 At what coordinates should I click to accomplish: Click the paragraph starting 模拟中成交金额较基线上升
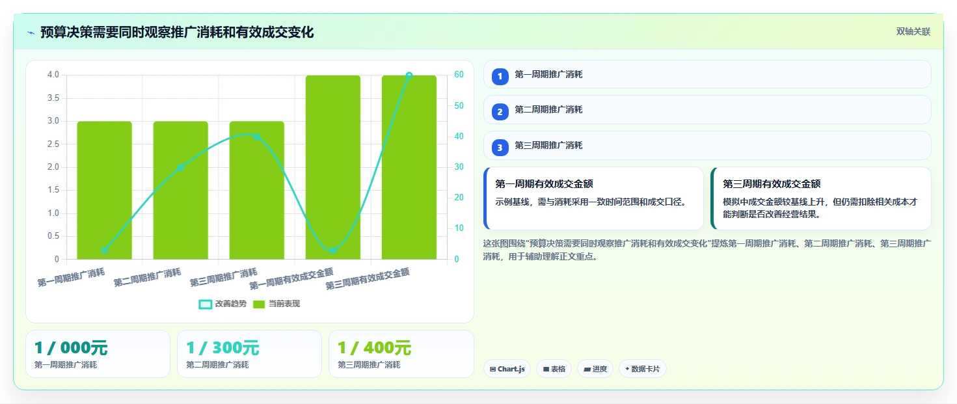pyautogui.click(x=820, y=208)
